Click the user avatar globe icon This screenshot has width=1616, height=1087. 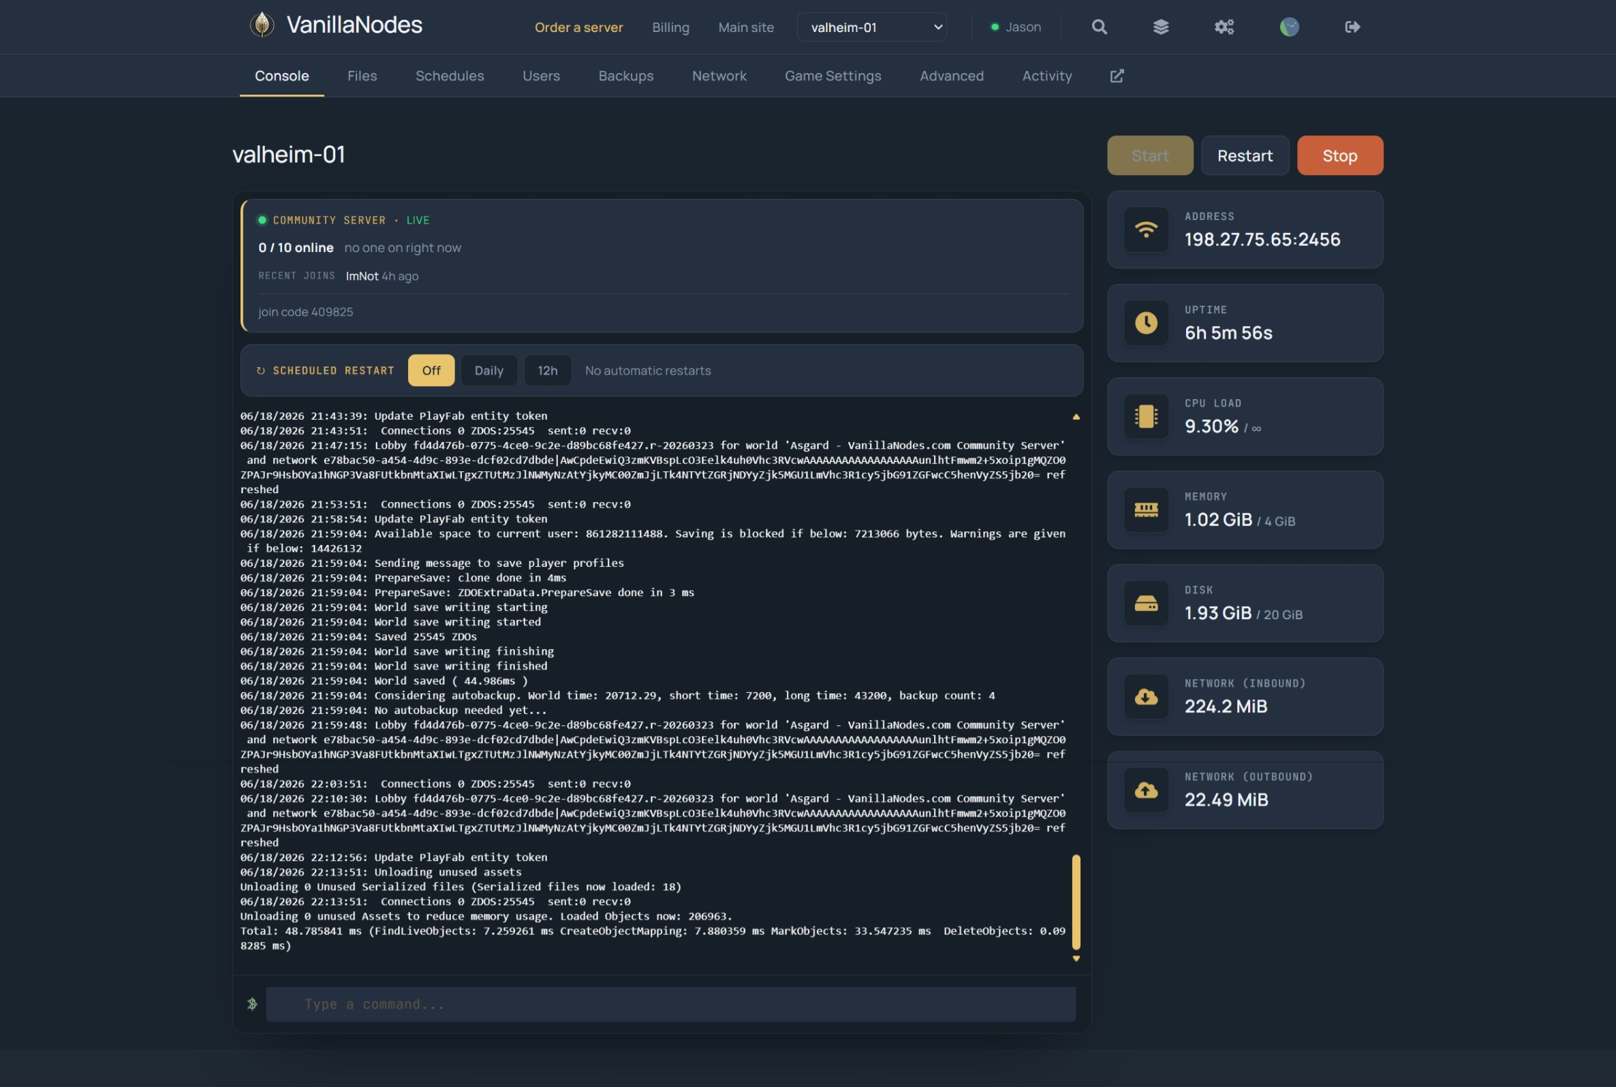pos(1289,27)
